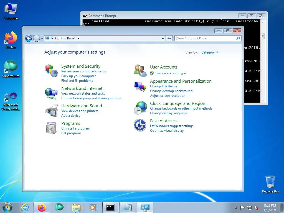Open the User Accounts heading
Viewport: 284px width, 213px height.
(164, 67)
